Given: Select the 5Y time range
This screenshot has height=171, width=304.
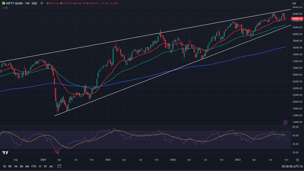Looking at the screenshot, I should tap(45, 166).
